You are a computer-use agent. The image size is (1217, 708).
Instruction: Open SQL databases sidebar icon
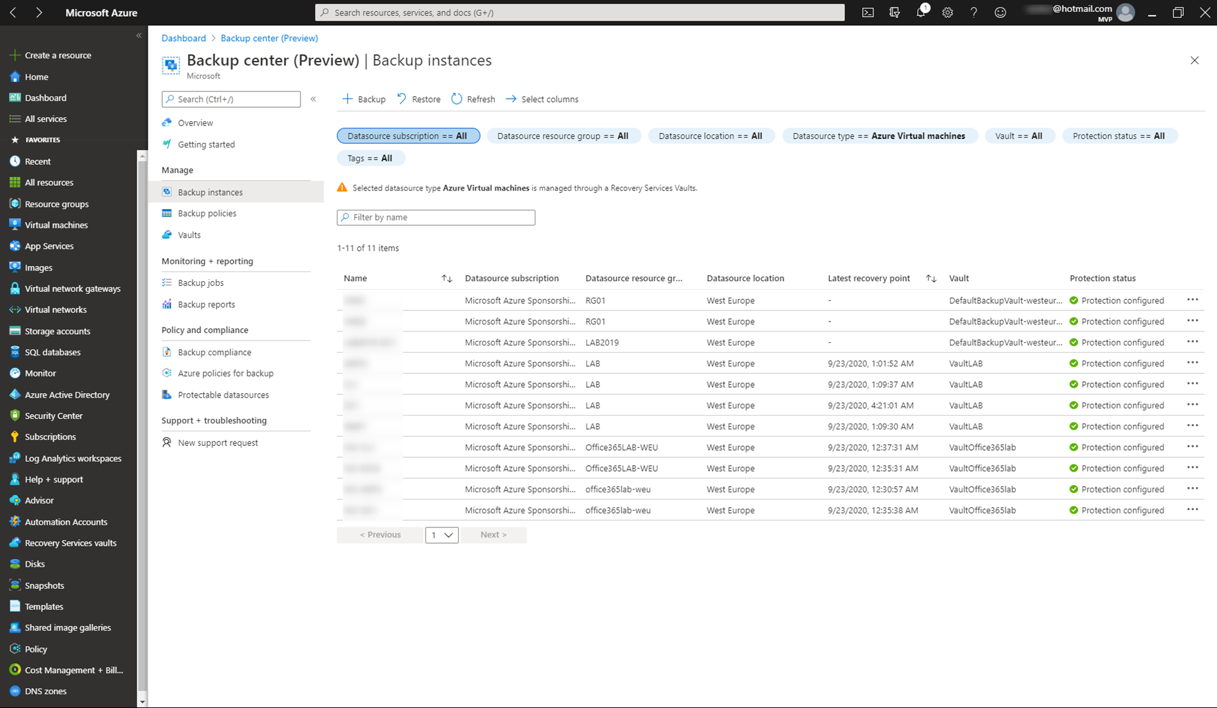15,352
